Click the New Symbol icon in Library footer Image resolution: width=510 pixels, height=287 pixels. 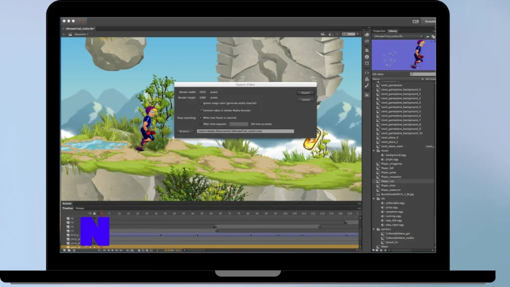click(374, 251)
